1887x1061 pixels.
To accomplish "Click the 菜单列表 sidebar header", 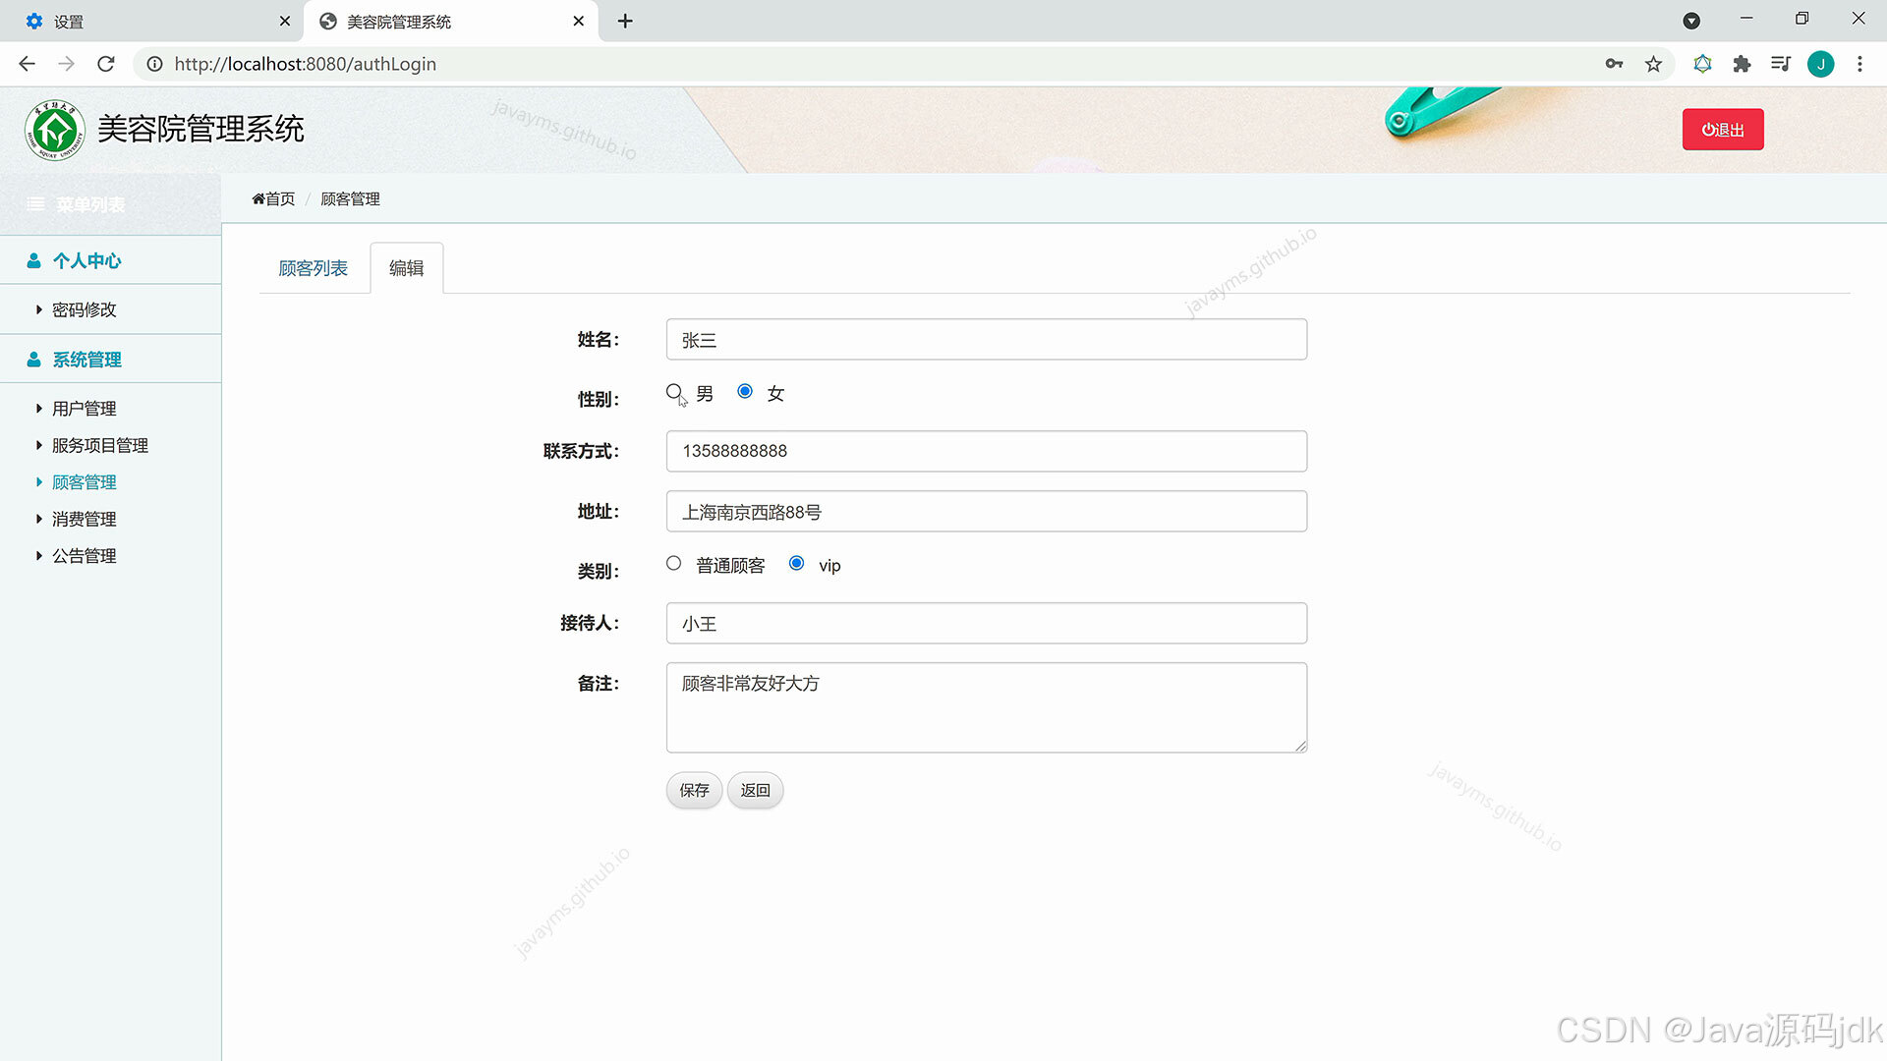I will tap(110, 204).
